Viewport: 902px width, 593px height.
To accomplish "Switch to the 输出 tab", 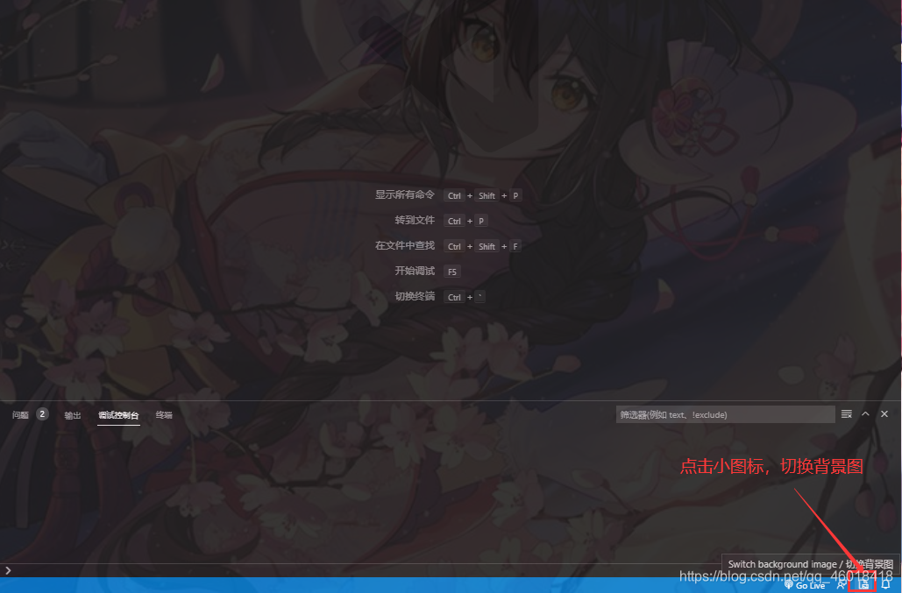I will 73,415.
